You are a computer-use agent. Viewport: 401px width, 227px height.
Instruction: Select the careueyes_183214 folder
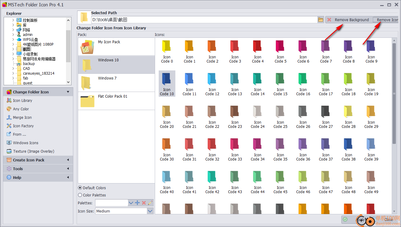click(39, 73)
